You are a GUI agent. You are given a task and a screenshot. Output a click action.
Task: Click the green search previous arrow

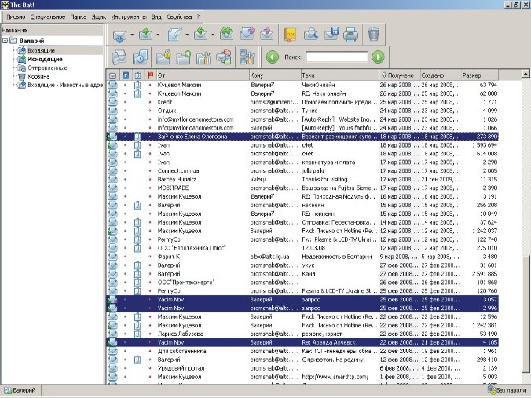[x=273, y=57]
